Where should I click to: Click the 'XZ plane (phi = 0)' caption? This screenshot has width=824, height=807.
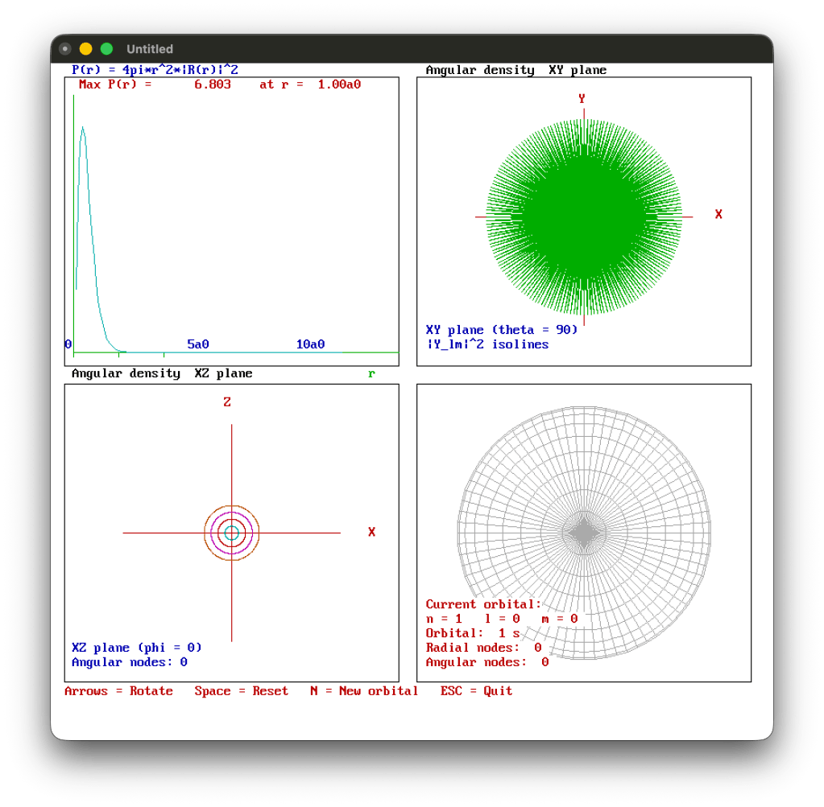tap(137, 648)
